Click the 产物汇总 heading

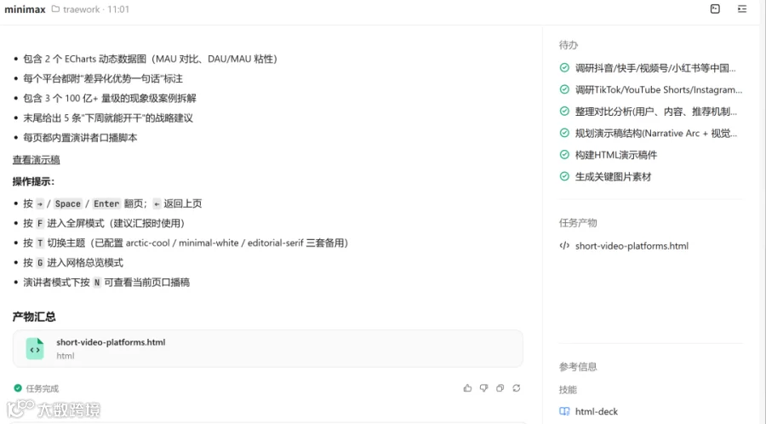34,317
